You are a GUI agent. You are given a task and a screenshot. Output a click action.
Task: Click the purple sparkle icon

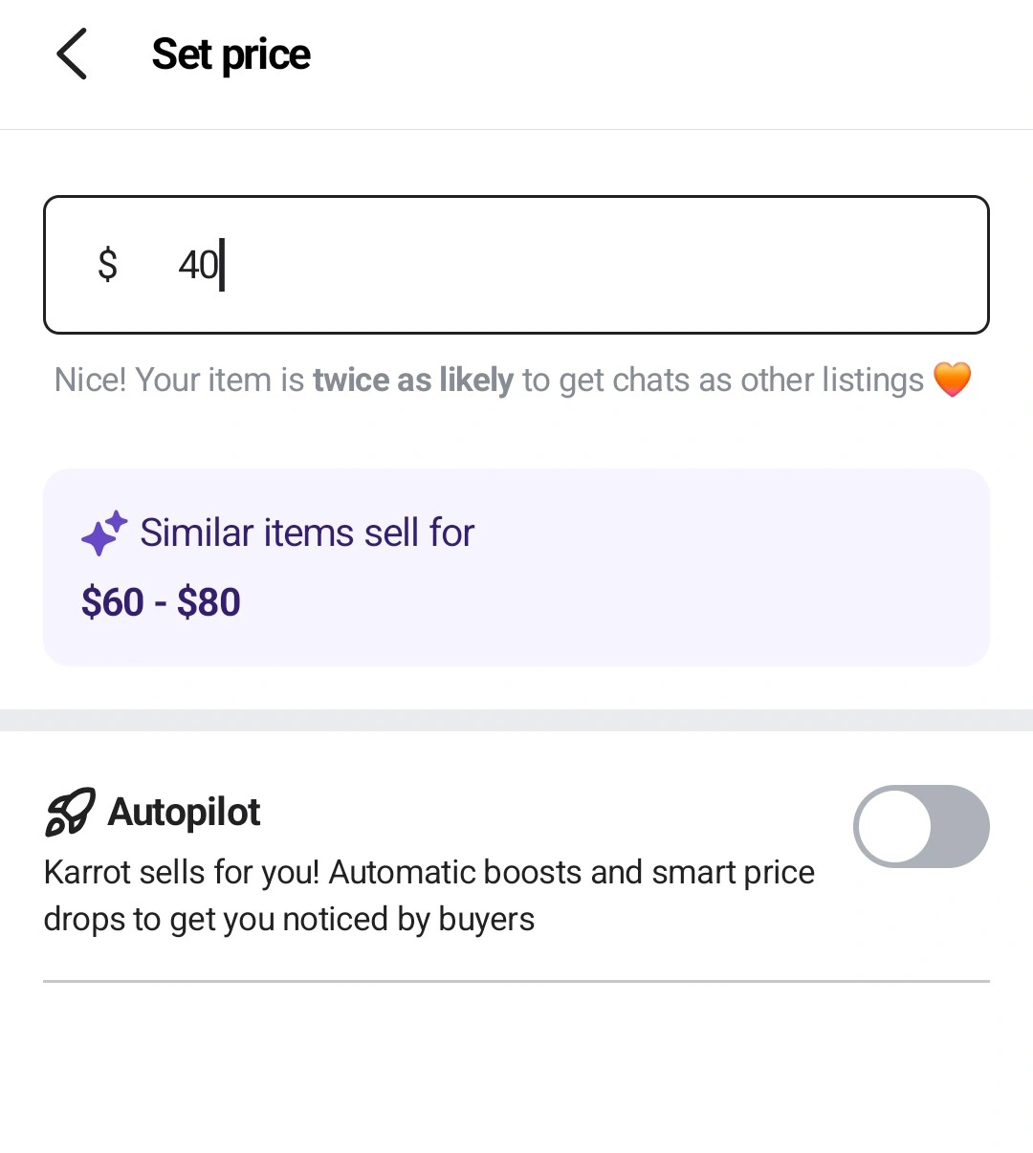click(104, 533)
